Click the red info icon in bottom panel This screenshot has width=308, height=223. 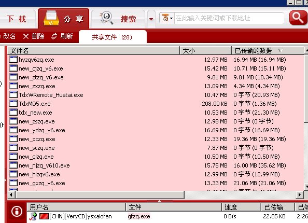point(17,212)
